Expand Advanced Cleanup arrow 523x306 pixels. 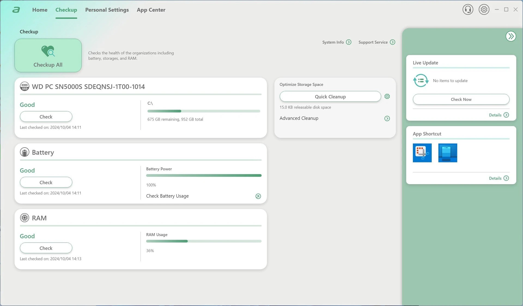point(387,118)
